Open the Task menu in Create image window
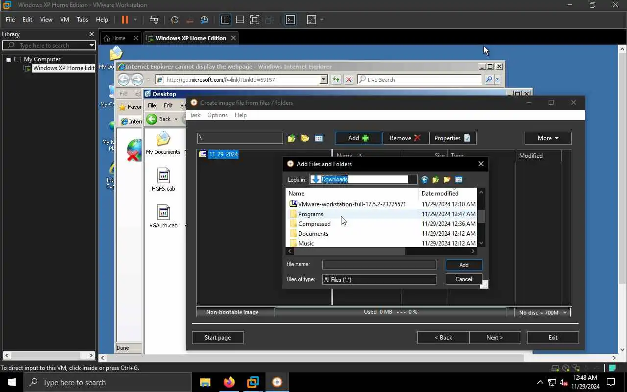Screen dimensions: 627x392 point(195,115)
